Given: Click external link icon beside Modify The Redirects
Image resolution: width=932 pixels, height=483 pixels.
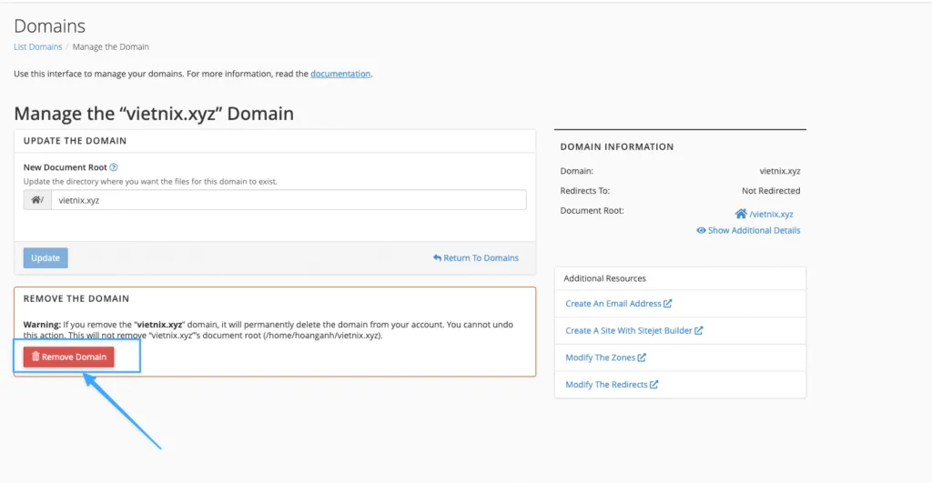Looking at the screenshot, I should coord(654,385).
